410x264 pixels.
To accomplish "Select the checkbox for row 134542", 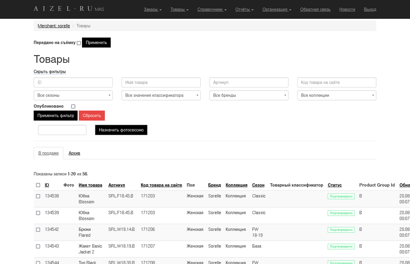I will 38,229.
